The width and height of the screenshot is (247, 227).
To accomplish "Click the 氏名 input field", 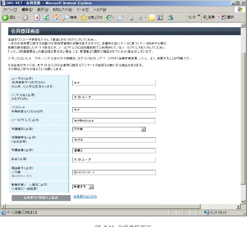I will [x=114, y=160].
